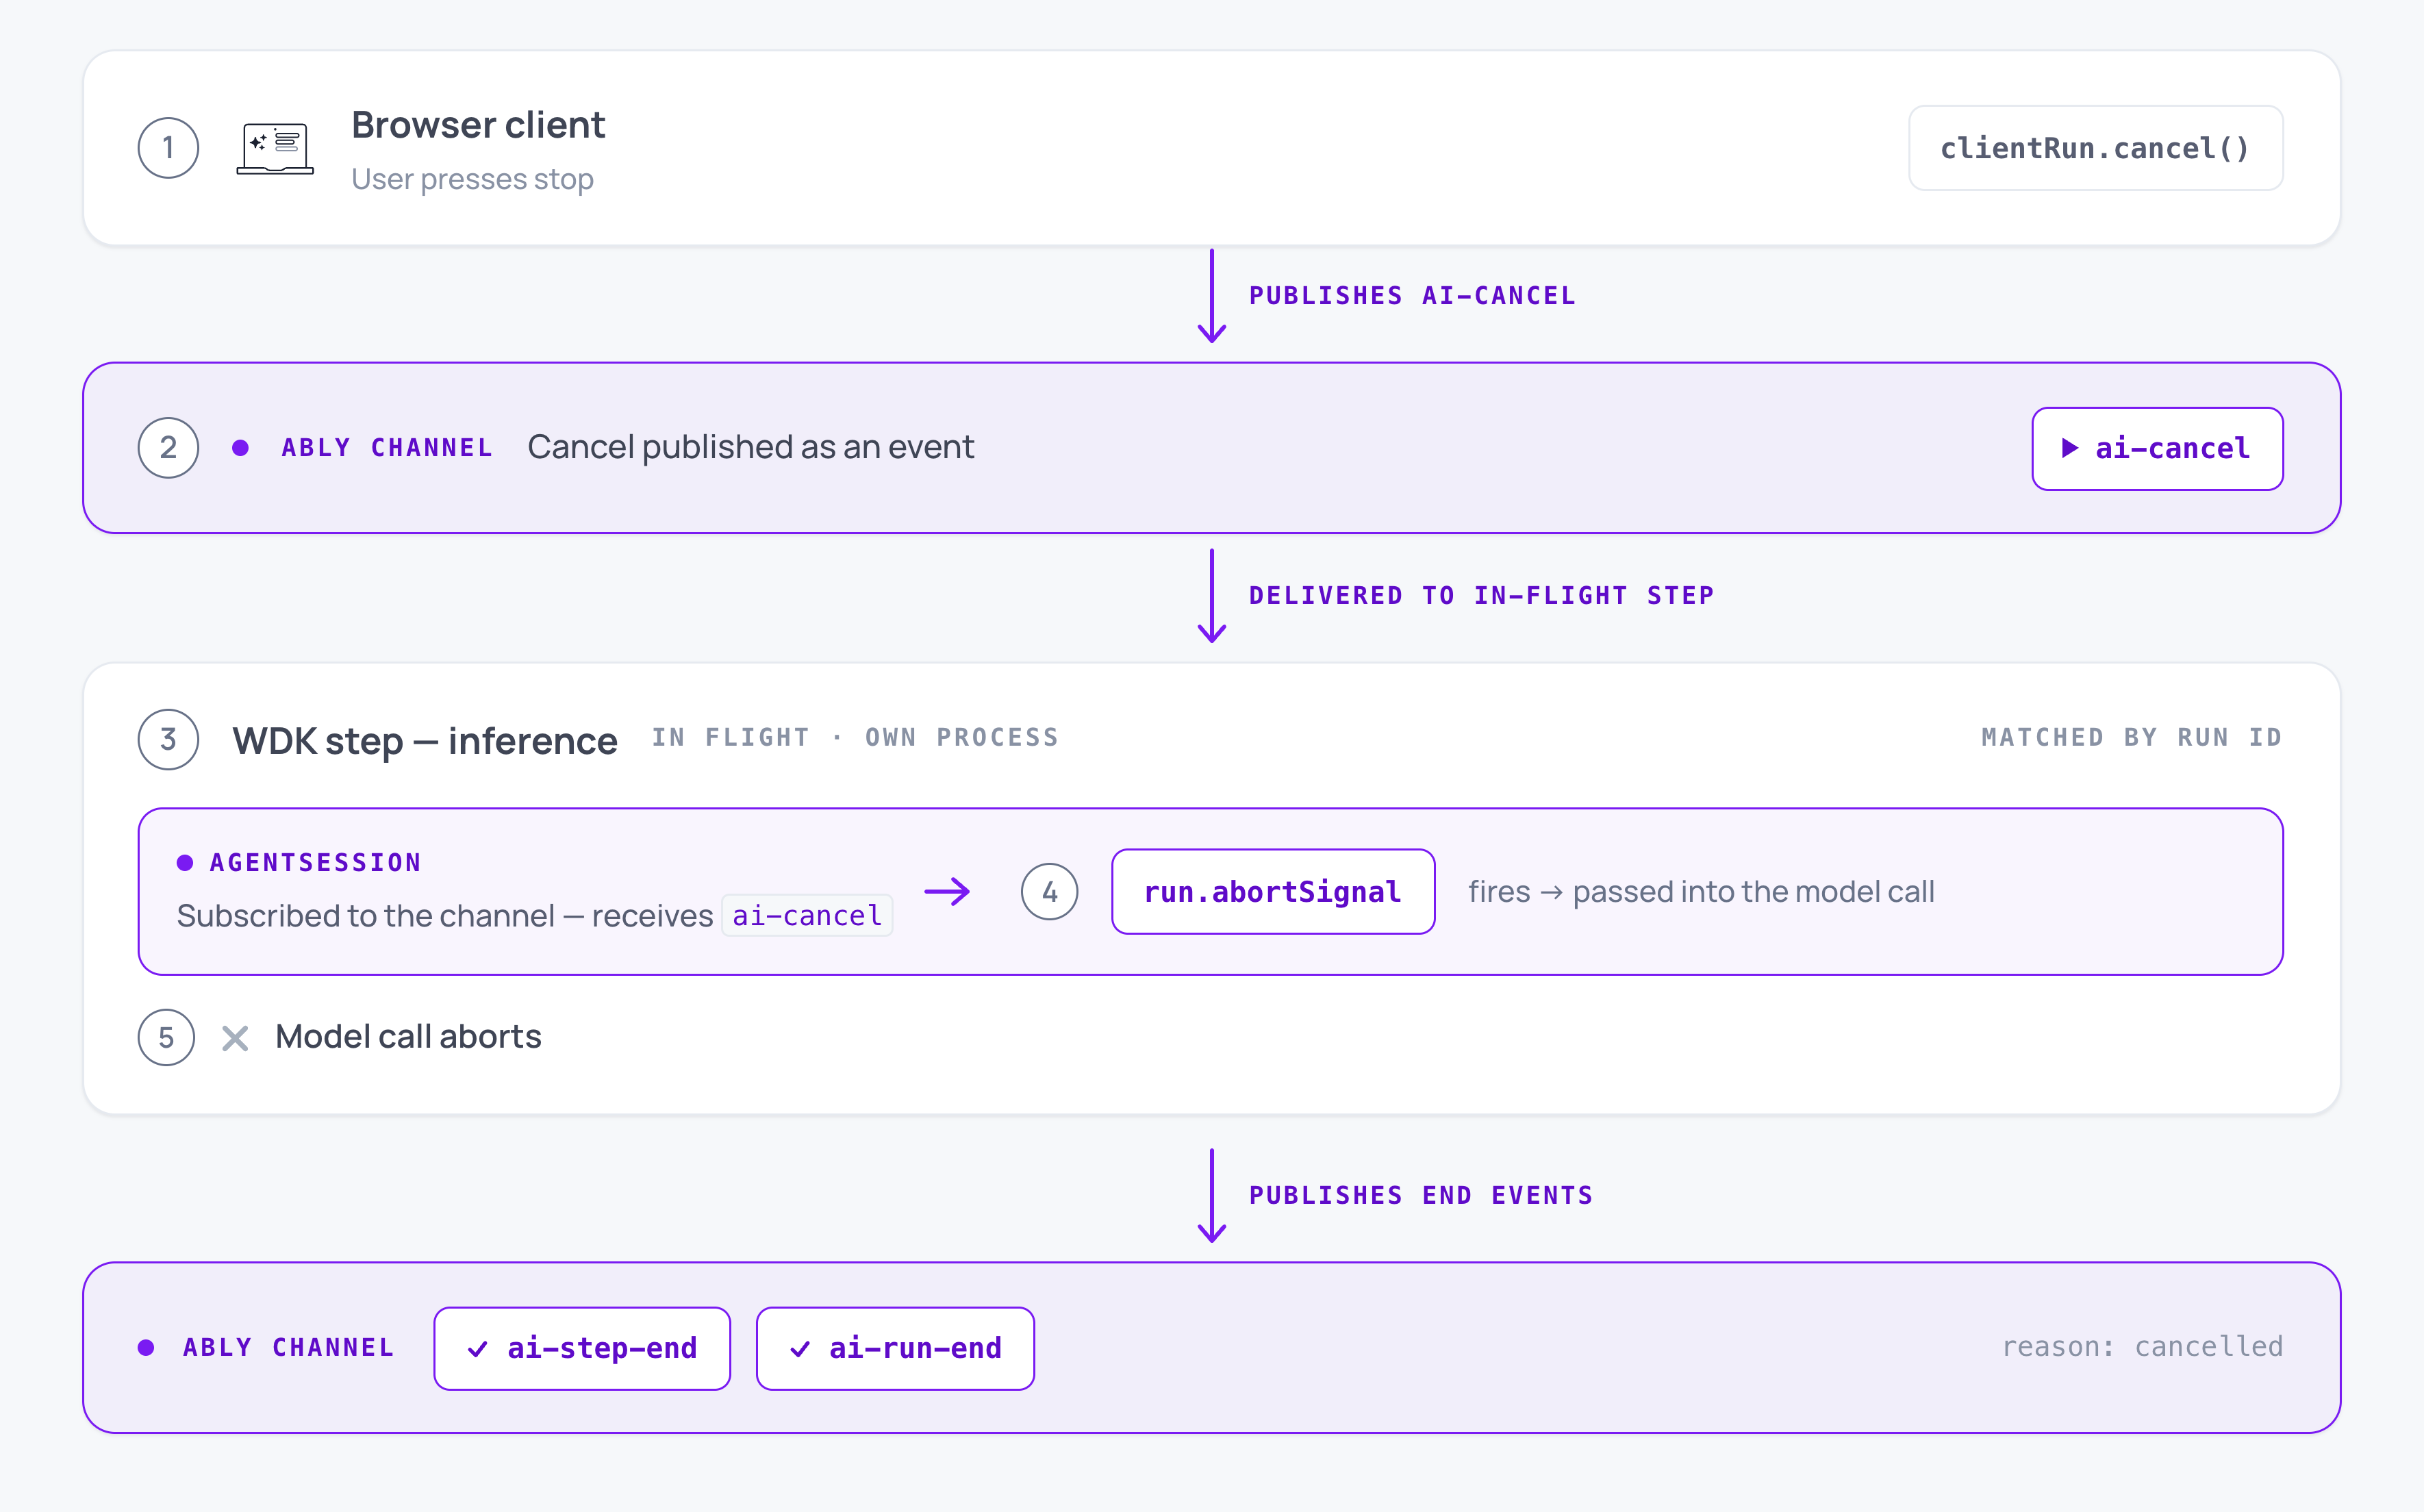Click the run.abortSignal box
The width and height of the screenshot is (2424, 1512).
tap(1273, 891)
